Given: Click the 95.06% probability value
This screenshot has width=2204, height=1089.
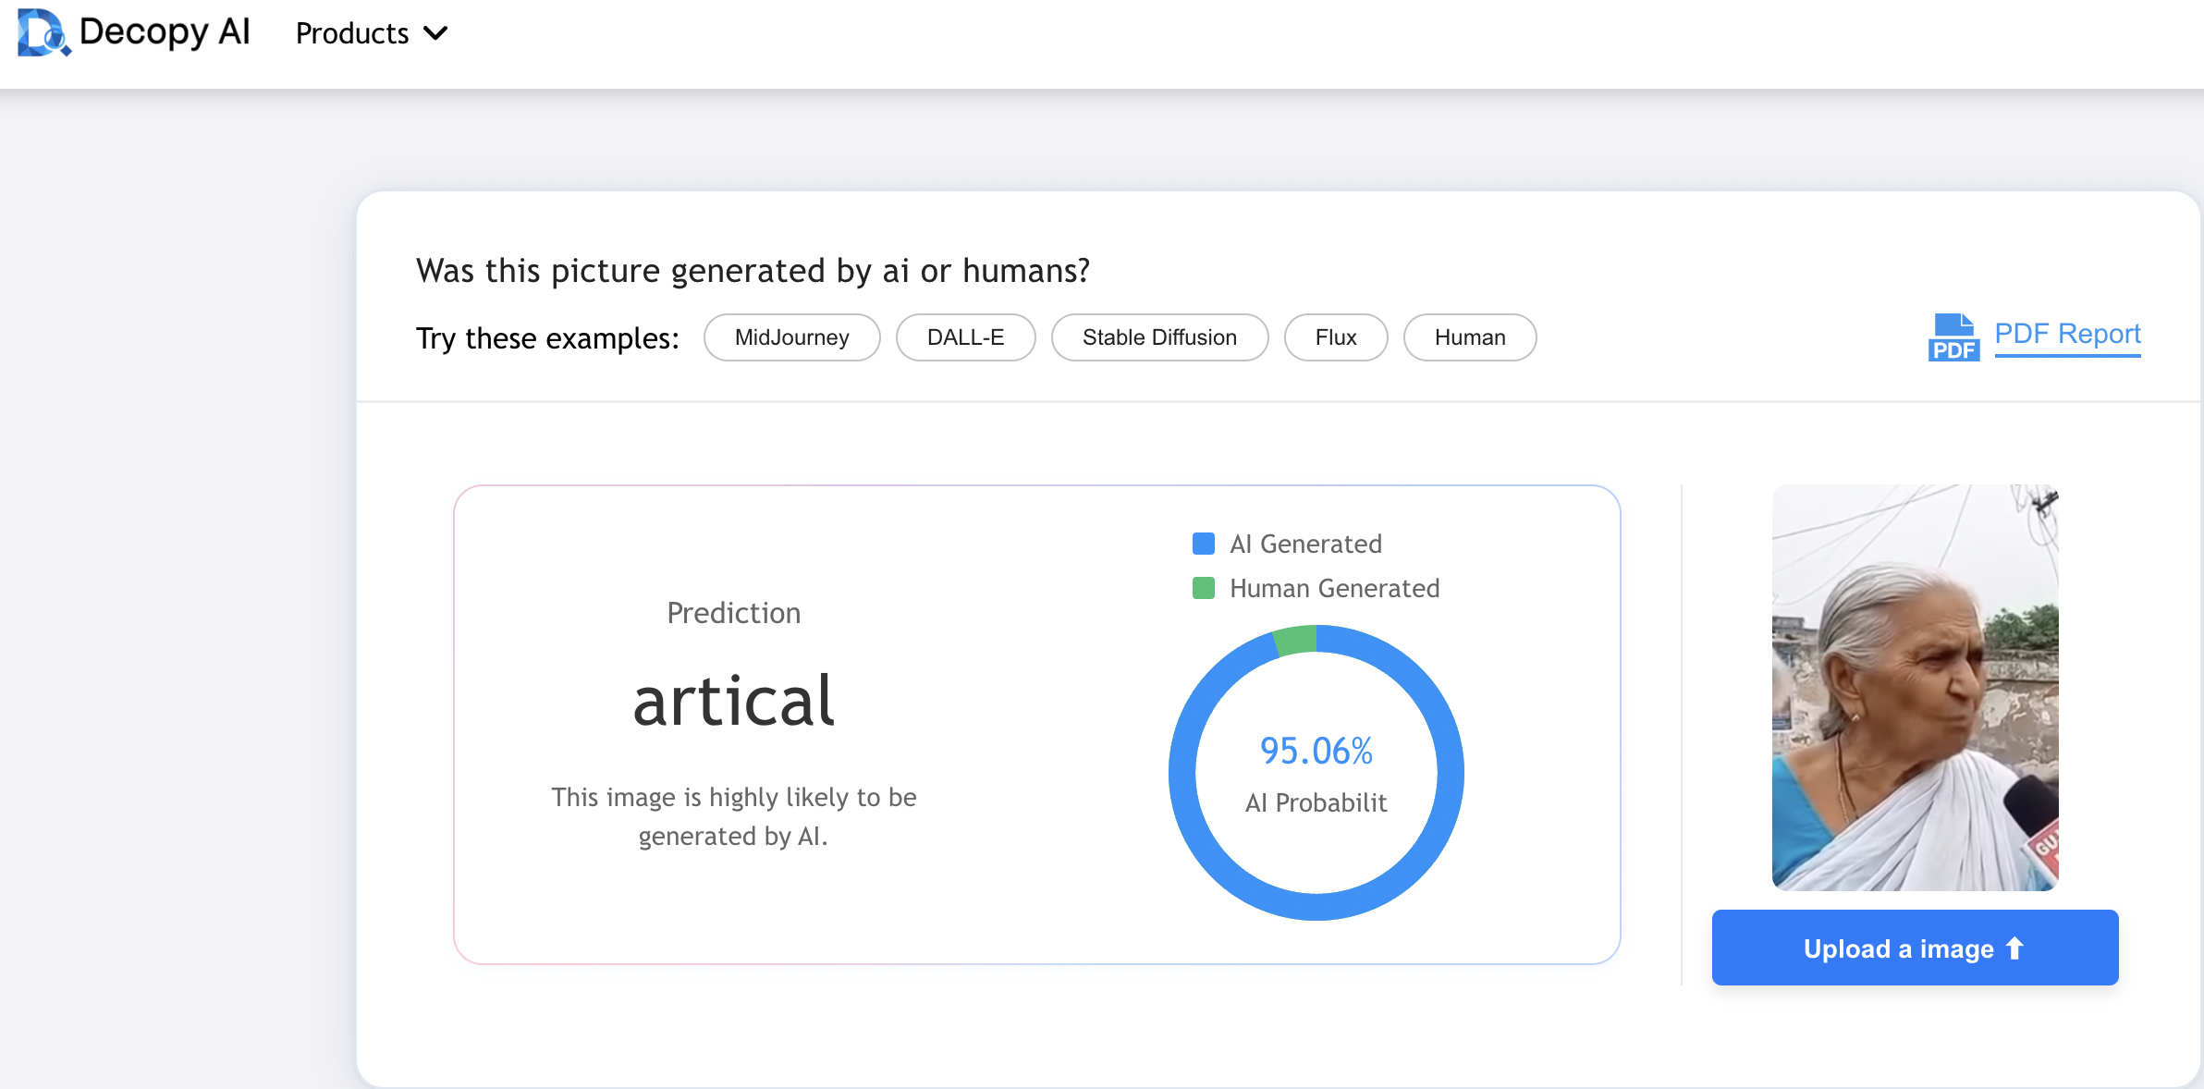Looking at the screenshot, I should pos(1316,751).
